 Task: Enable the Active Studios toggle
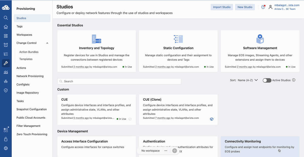(x=267, y=80)
